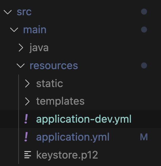Screen dimensions: 161x166
Task: Click the file icon beside keystore.p12
Action: [28, 155]
